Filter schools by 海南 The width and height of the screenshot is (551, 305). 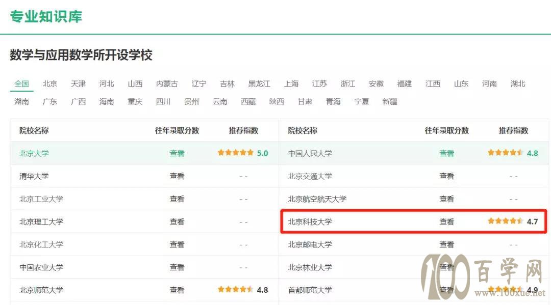click(x=107, y=102)
